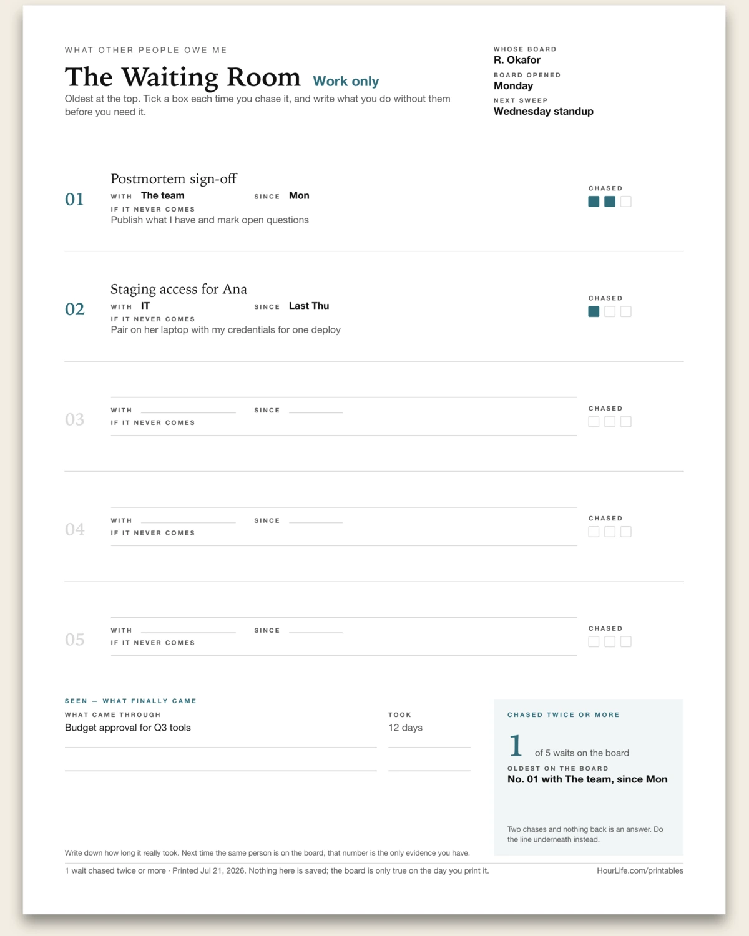This screenshot has height=936, width=749.
Task: Tick the last chased box in row 04
Action: [x=626, y=532]
